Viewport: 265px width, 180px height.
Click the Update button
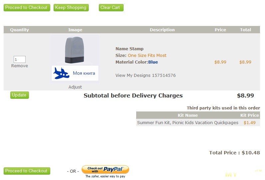(20, 95)
